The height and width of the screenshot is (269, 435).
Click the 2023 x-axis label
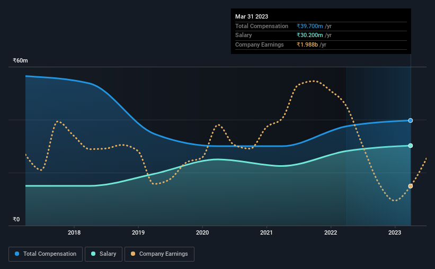(x=395, y=232)
